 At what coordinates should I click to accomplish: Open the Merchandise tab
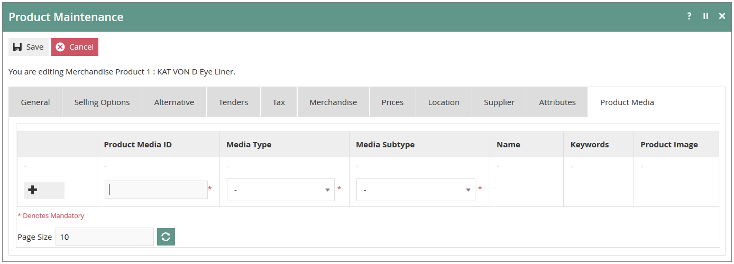click(x=333, y=102)
